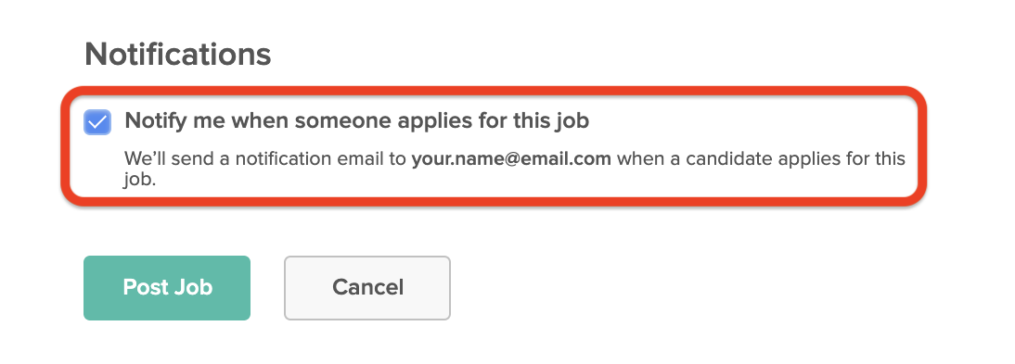Select the bold email address in the description

tap(511, 159)
